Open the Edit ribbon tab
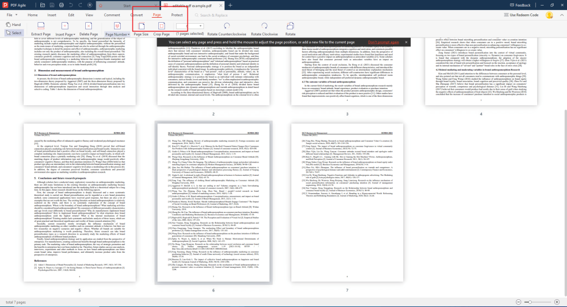The image size is (567, 307). coord(71,15)
